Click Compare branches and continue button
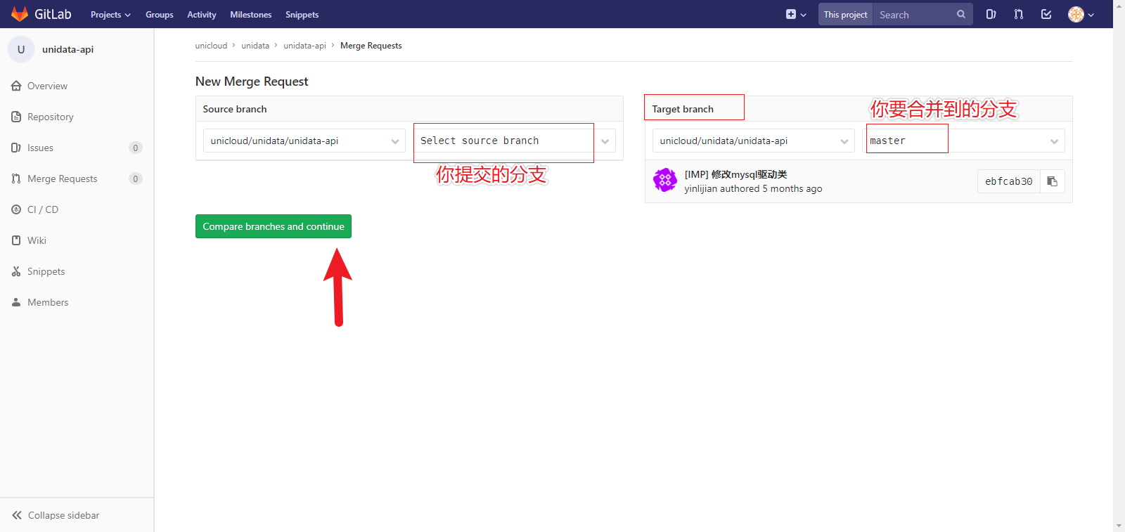 coord(274,226)
